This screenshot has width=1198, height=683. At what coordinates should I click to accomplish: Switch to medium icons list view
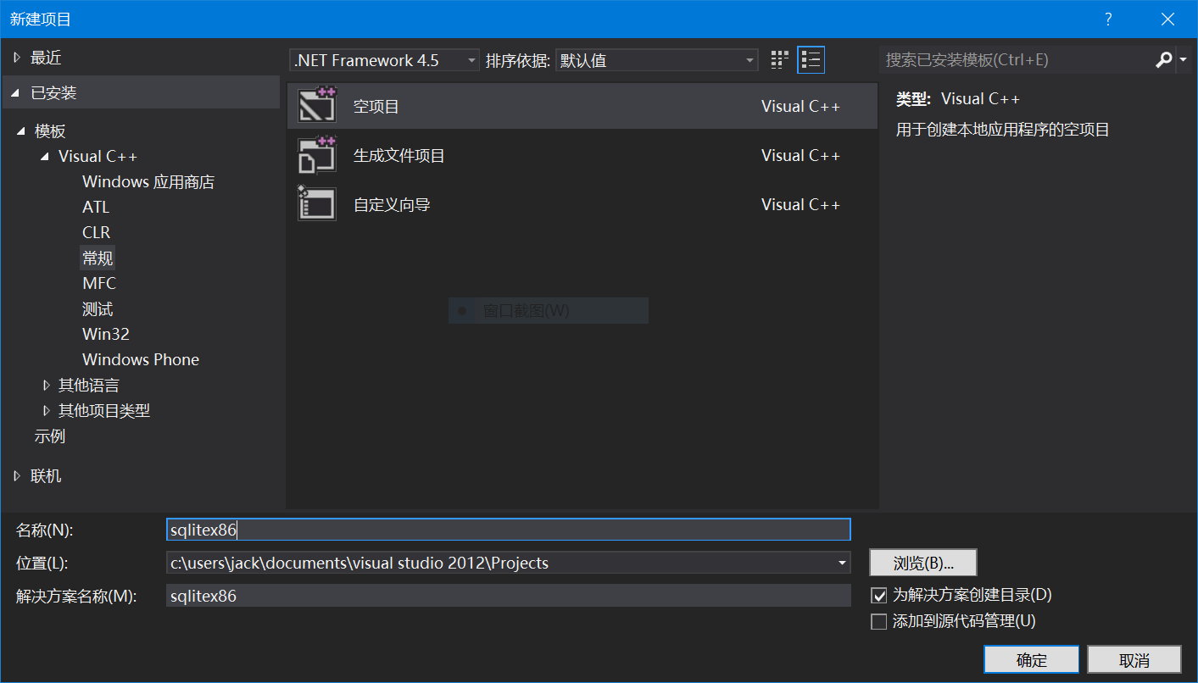[x=811, y=60]
